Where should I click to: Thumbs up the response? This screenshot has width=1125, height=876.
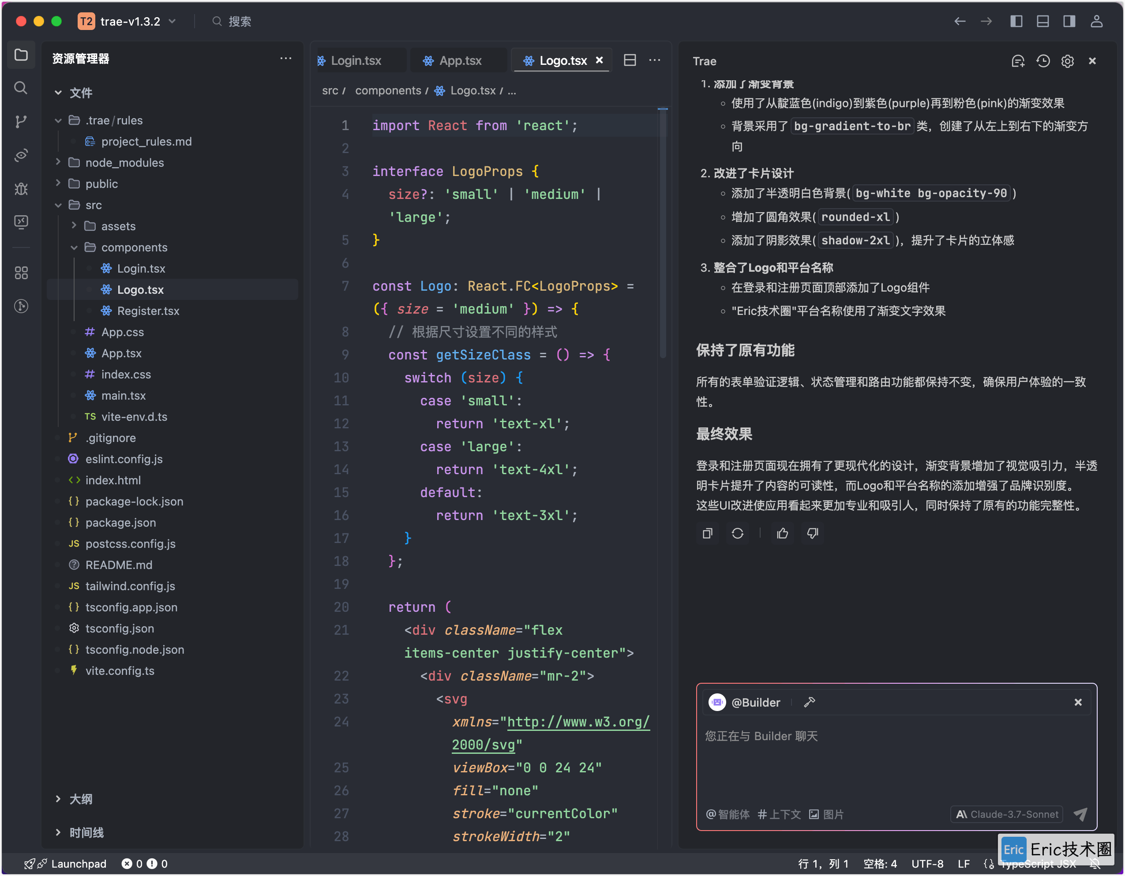pyautogui.click(x=783, y=534)
